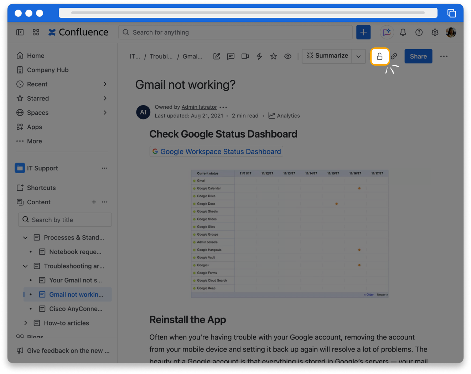Open Processes & Stand... page
This screenshot has width=471, height=374.
click(x=74, y=238)
